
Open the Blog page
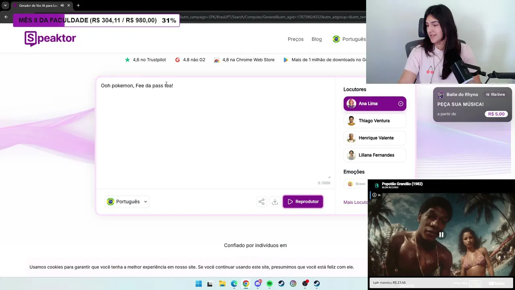coord(317,39)
